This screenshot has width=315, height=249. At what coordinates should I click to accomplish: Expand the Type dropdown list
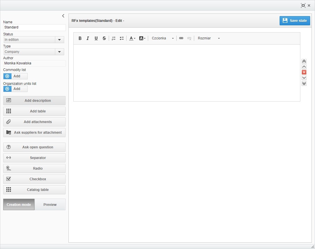pyautogui.click(x=59, y=52)
